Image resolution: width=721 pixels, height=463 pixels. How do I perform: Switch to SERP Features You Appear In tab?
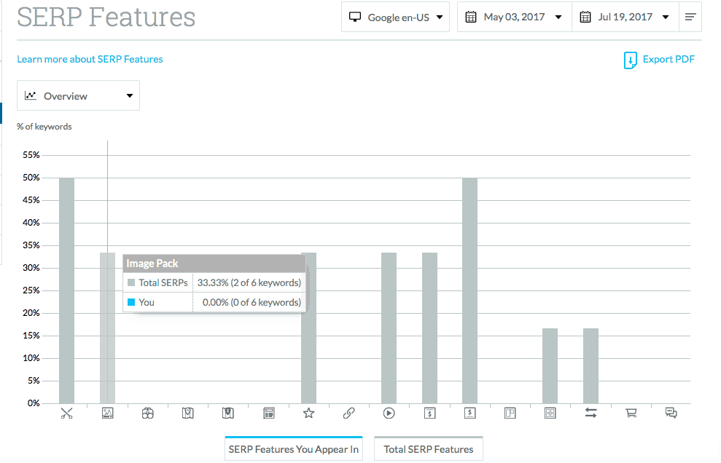tap(293, 448)
